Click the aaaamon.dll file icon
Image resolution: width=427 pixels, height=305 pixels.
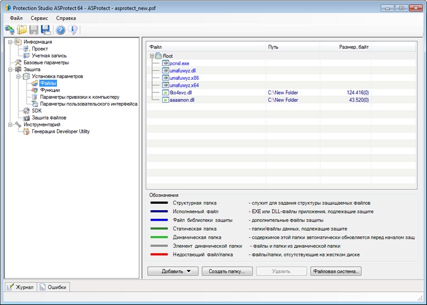[x=165, y=100]
